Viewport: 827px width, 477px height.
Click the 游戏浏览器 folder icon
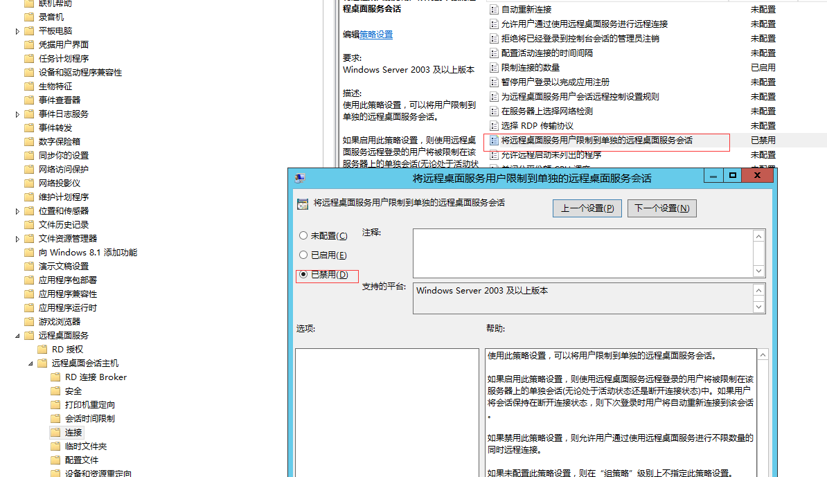click(x=29, y=322)
